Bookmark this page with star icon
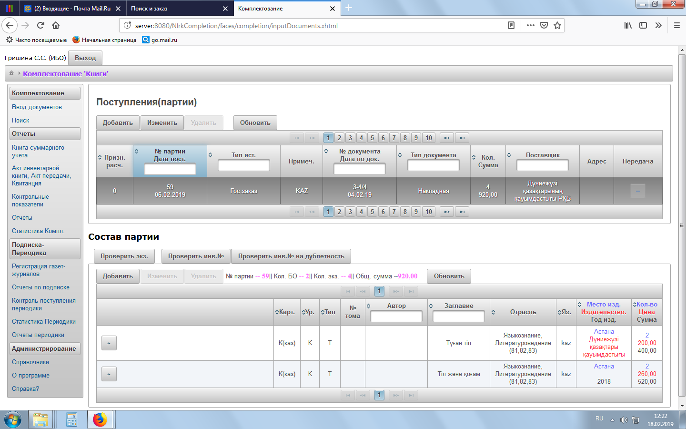Image resolution: width=686 pixels, height=429 pixels. (x=557, y=25)
